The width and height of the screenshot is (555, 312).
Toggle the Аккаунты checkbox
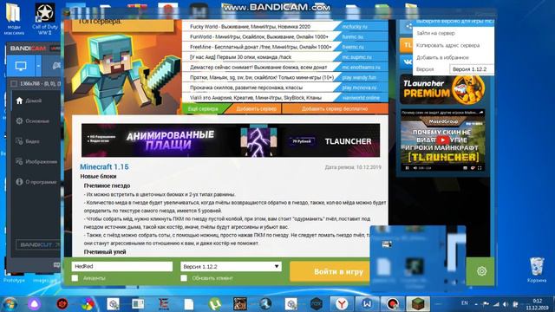tap(75, 278)
